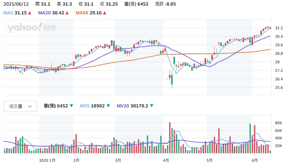Image resolution: width=285 pixels, height=163 pixels.
Task: Select the MA60 29.16 moving average label
Action: point(89,13)
